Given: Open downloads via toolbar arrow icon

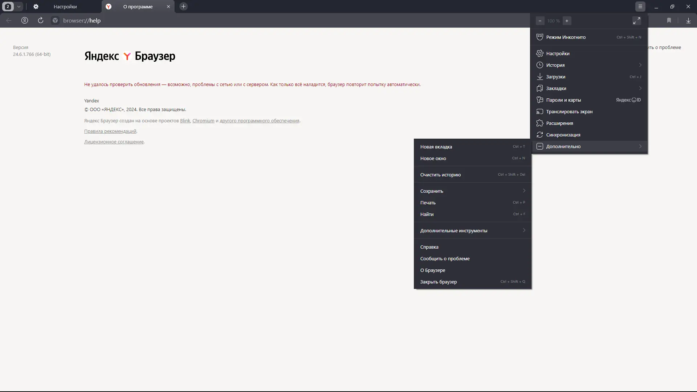Looking at the screenshot, I should [x=688, y=21].
